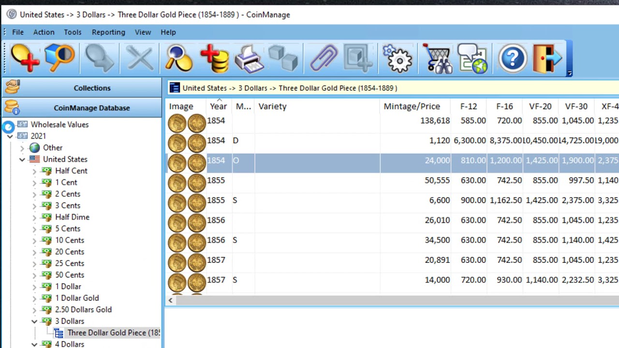Viewport: 619px width, 348px height.
Task: Click the toolbar overflow arrow
Action: [x=569, y=73]
